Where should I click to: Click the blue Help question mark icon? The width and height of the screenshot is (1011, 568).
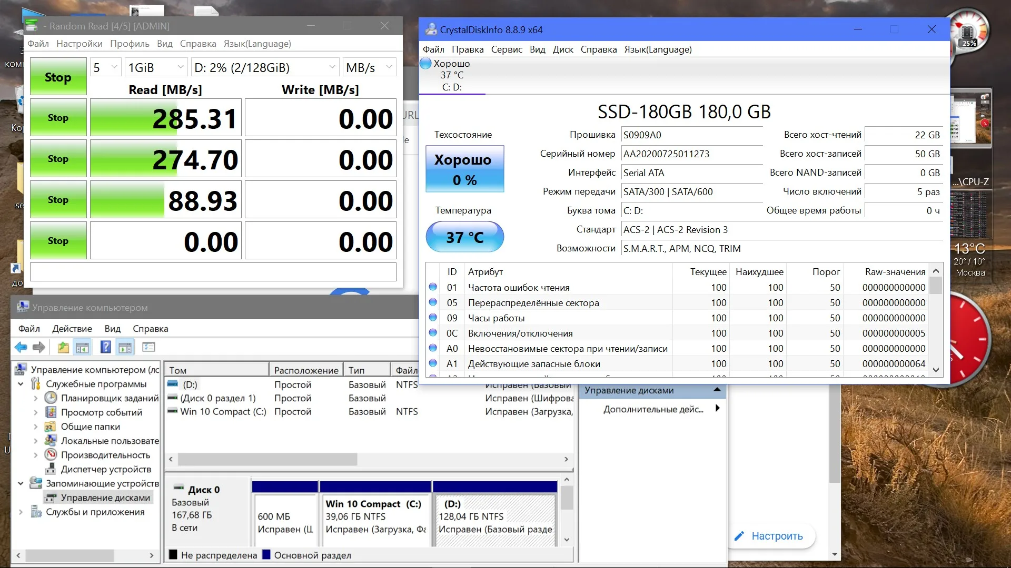[105, 347]
